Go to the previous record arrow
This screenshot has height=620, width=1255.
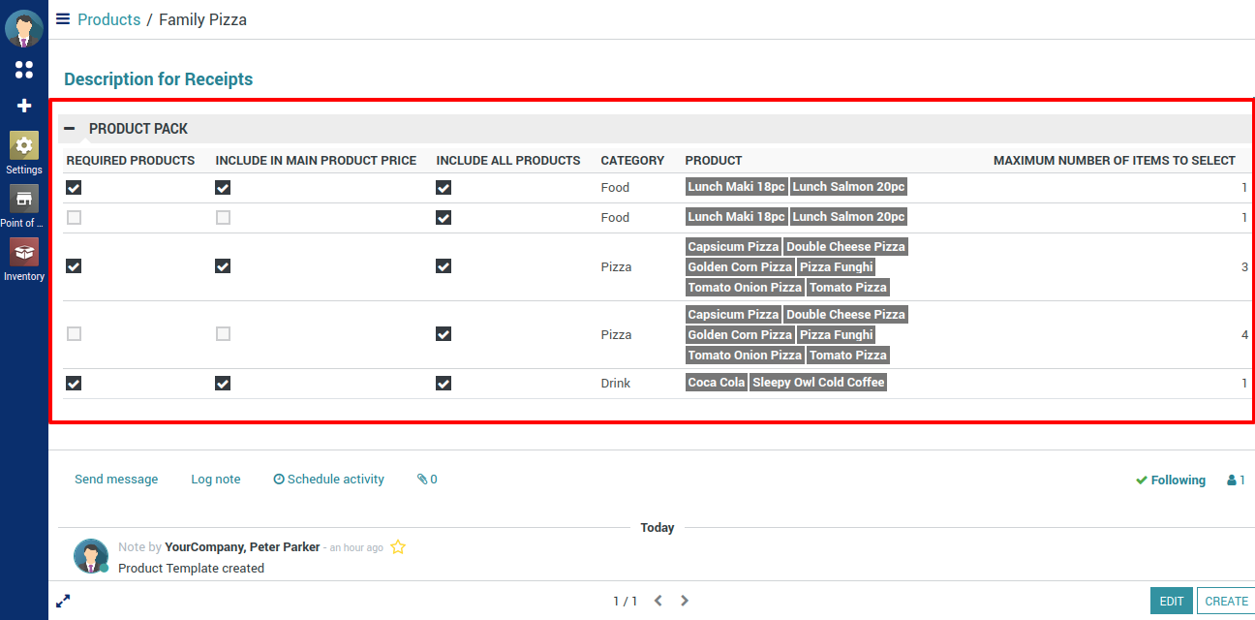point(658,601)
